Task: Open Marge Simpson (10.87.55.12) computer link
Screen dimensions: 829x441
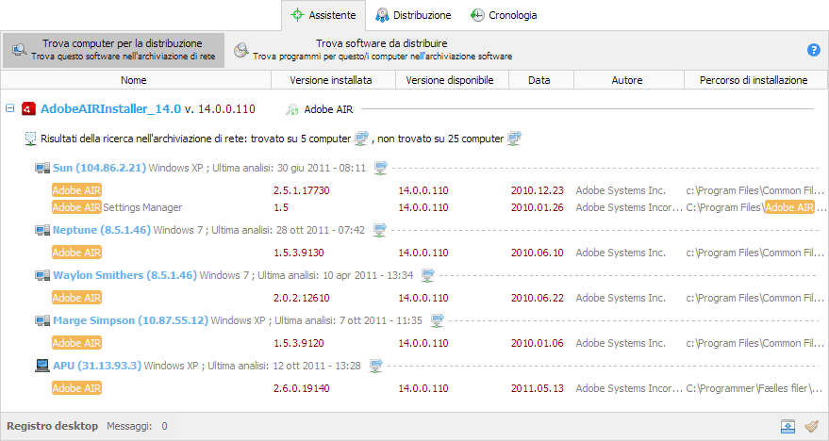Action: point(129,320)
